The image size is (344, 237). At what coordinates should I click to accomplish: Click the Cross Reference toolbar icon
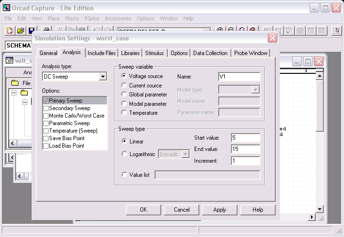(x=311, y=31)
